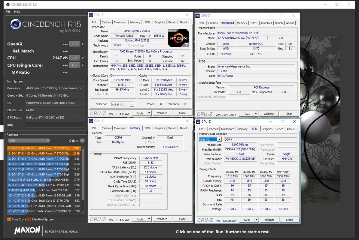Click the MAXON logo
The height and width of the screenshot is (240, 359).
(27, 230)
